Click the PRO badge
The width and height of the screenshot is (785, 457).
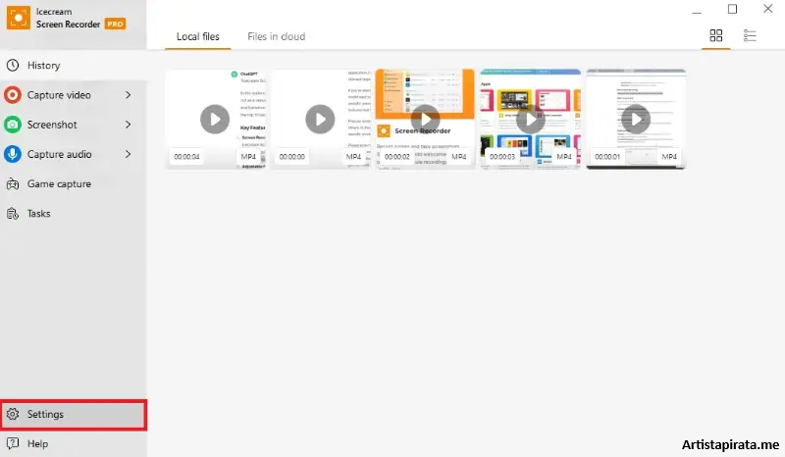pyautogui.click(x=115, y=24)
